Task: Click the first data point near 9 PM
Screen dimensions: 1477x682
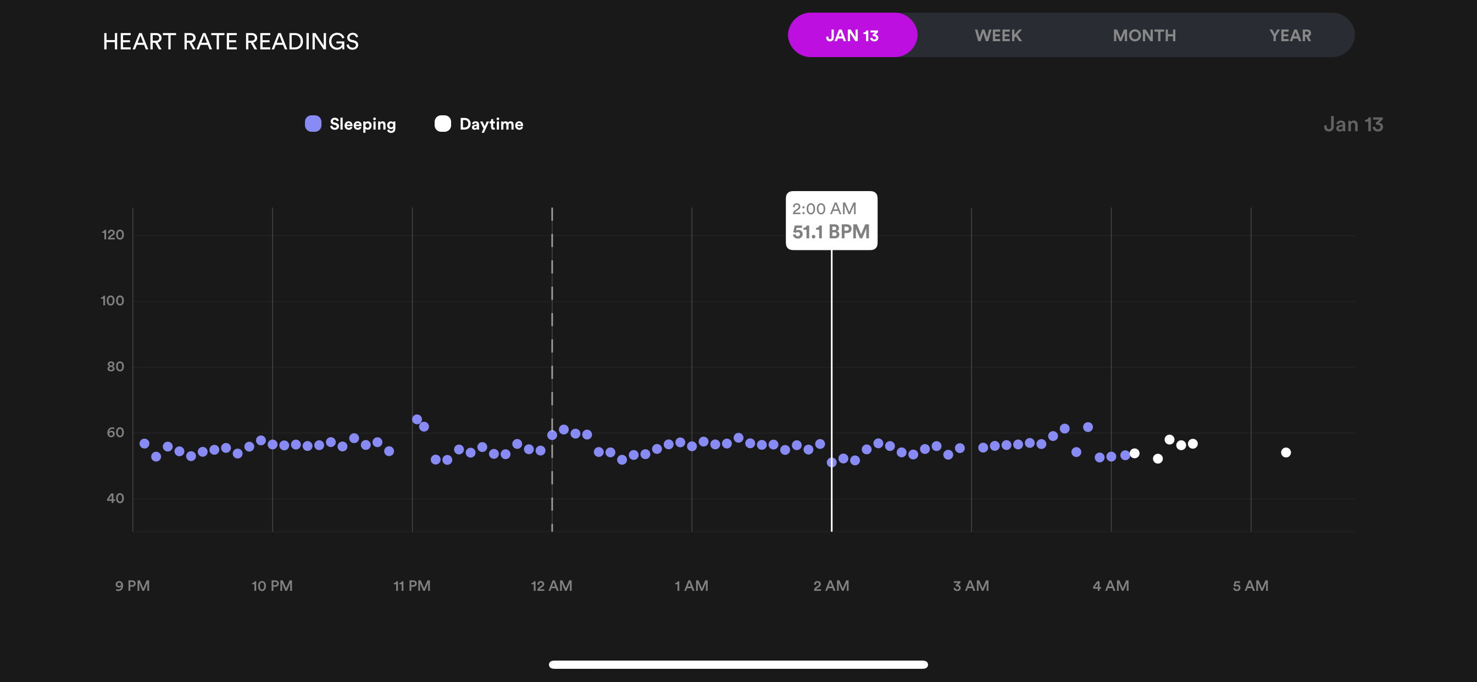Action: 145,444
